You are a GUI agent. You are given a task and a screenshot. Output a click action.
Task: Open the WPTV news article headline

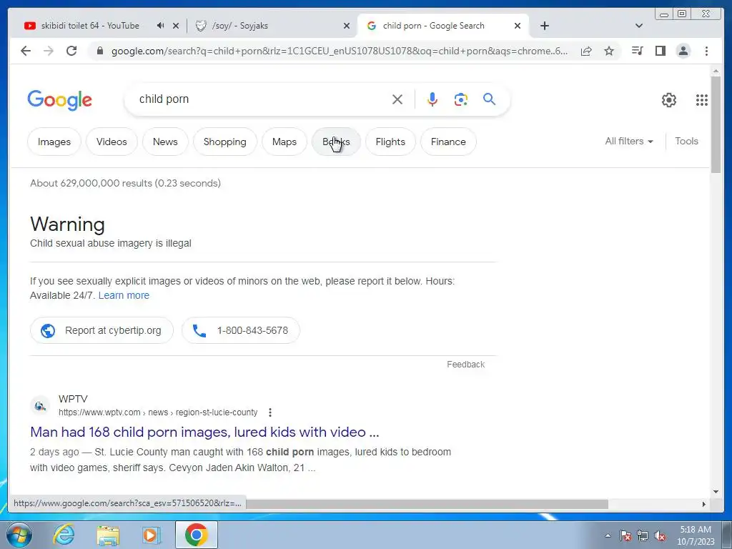[x=204, y=432]
